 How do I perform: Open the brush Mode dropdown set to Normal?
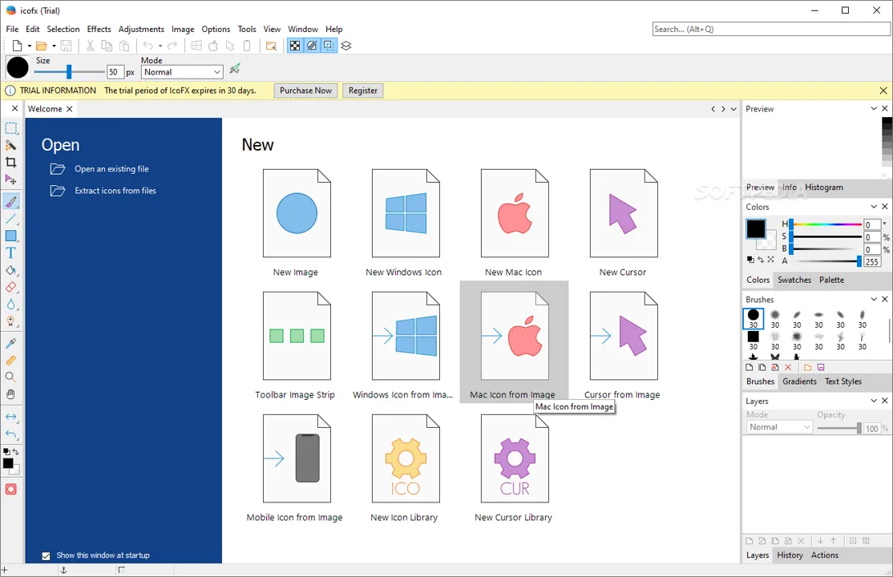click(182, 72)
